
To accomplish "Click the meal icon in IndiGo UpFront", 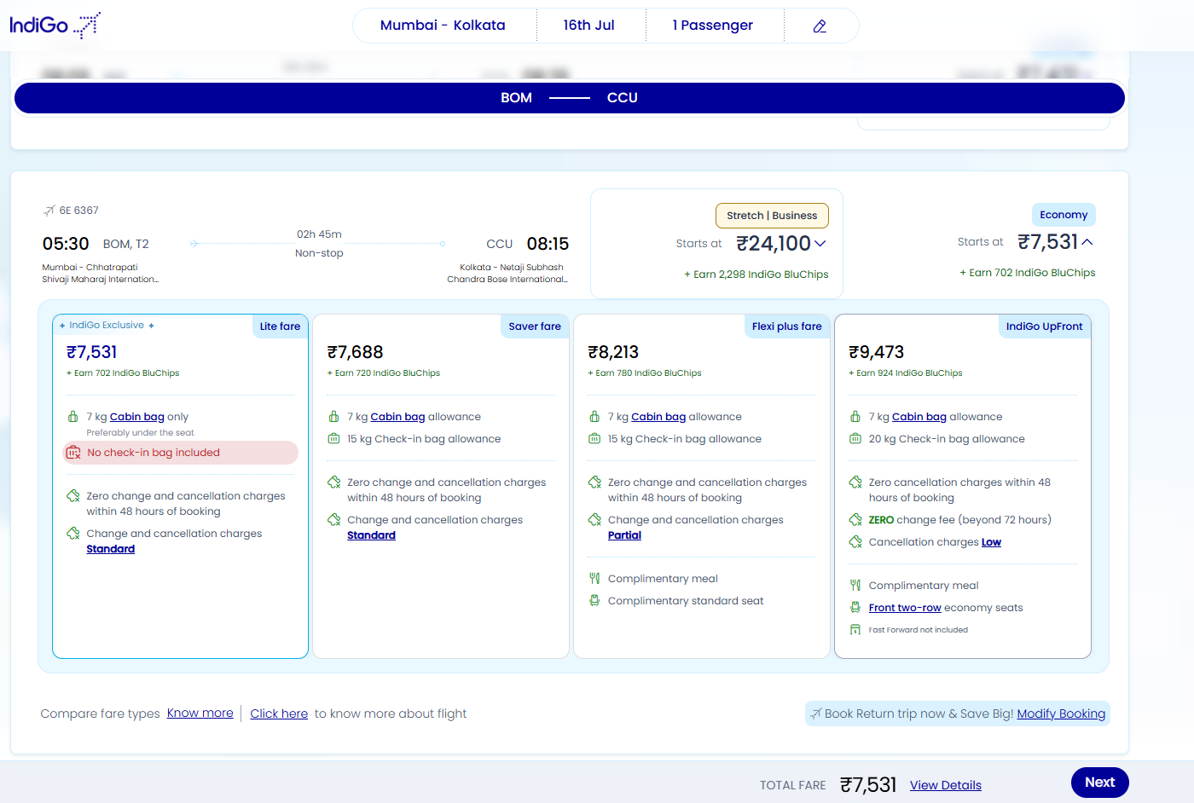I will (855, 586).
